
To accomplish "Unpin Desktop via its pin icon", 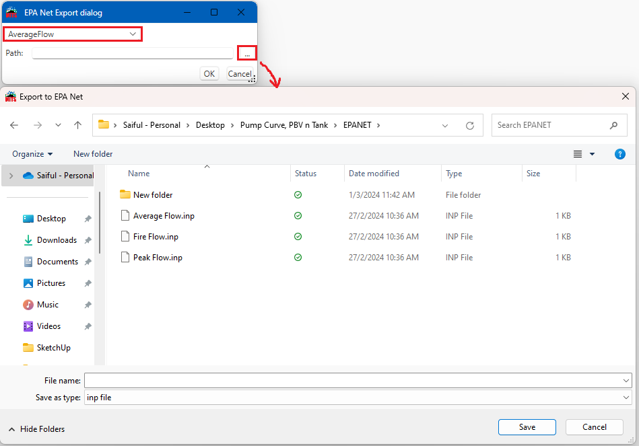I will (x=88, y=219).
